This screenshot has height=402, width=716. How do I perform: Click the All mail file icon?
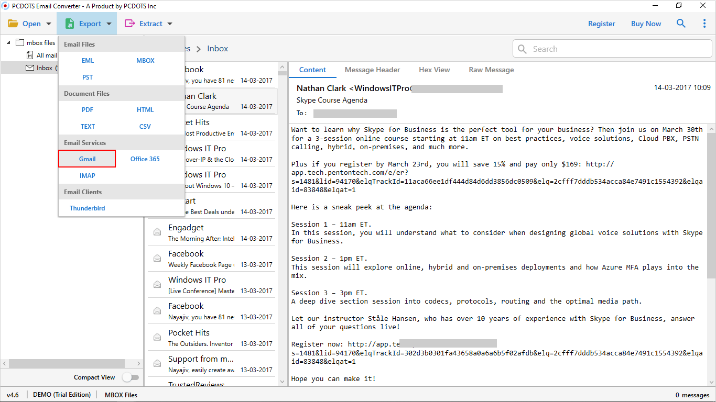(x=30, y=55)
